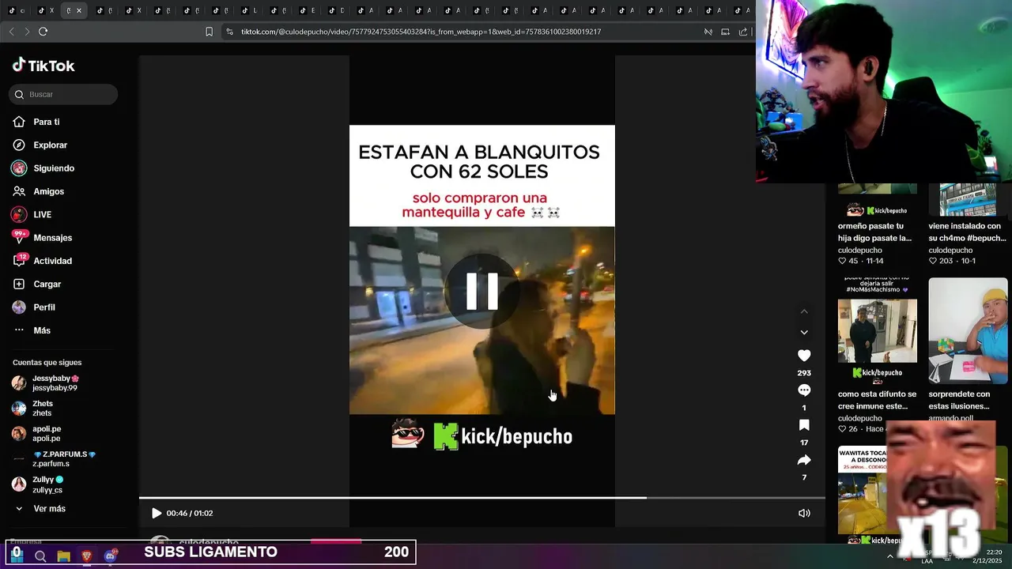This screenshot has height=569, width=1012.
Task: Open zullyy_cs followed account
Action: [38, 484]
